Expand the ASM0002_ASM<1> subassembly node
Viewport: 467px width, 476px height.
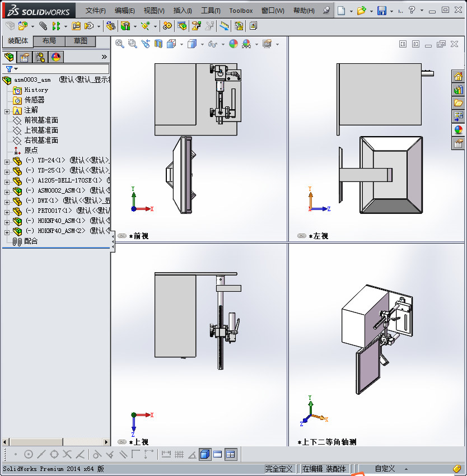(7, 192)
